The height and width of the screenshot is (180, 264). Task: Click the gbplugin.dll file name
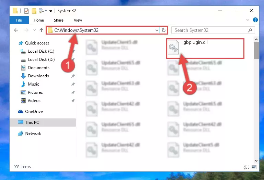click(195, 42)
